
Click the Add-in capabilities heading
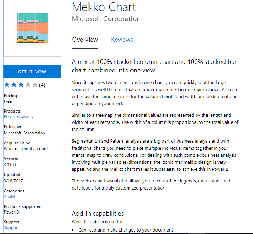98,214
